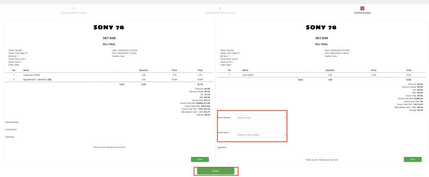Go to 'Choose dishes for each invoice' step

pyautogui.click(x=220, y=13)
